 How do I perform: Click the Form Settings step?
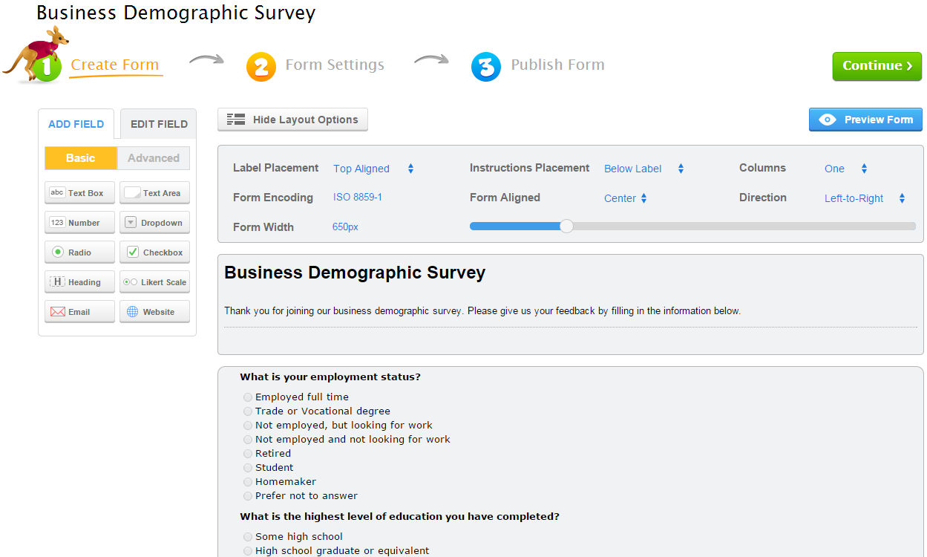tap(334, 65)
